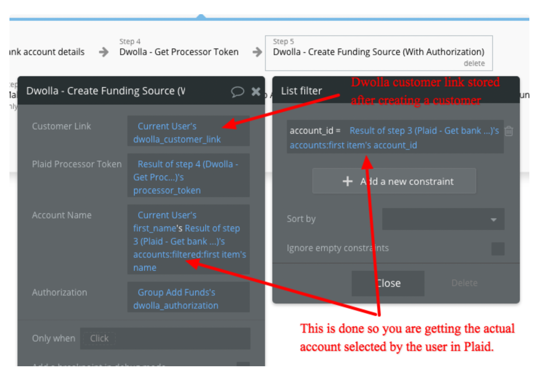Click the plus icon to add a constraint
This screenshot has width=541, height=379.
tap(348, 181)
